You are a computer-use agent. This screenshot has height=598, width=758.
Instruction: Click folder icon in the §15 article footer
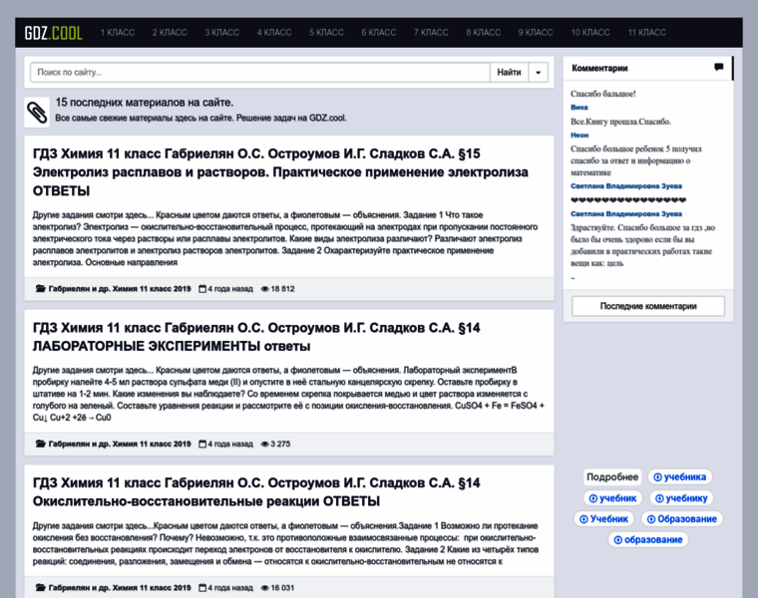[x=41, y=289]
